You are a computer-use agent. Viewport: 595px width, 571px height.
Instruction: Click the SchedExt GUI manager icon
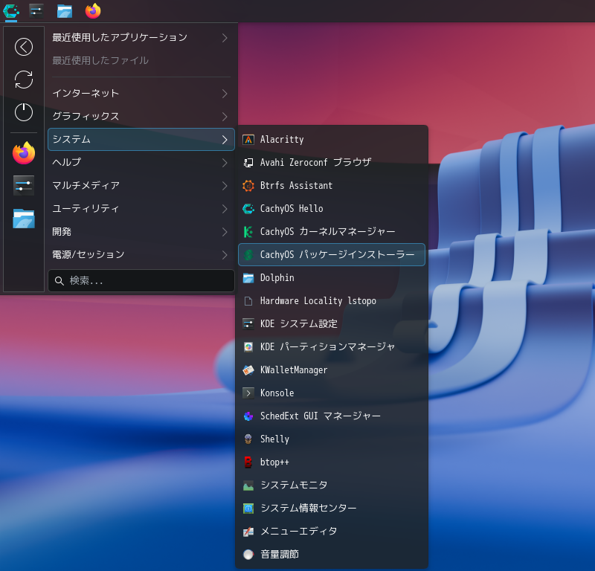[248, 416]
